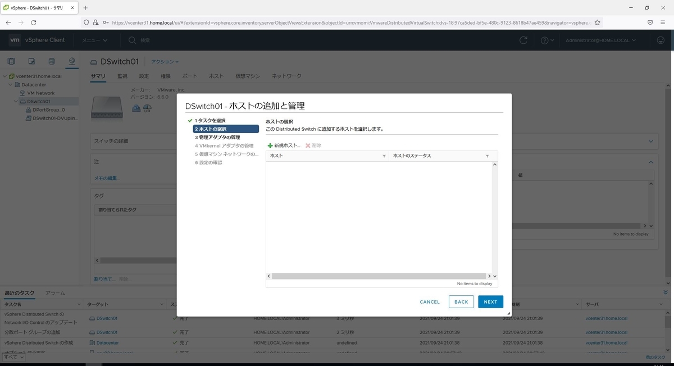Click the disabled 削除 remove button
674x366 pixels.
(x=313, y=145)
